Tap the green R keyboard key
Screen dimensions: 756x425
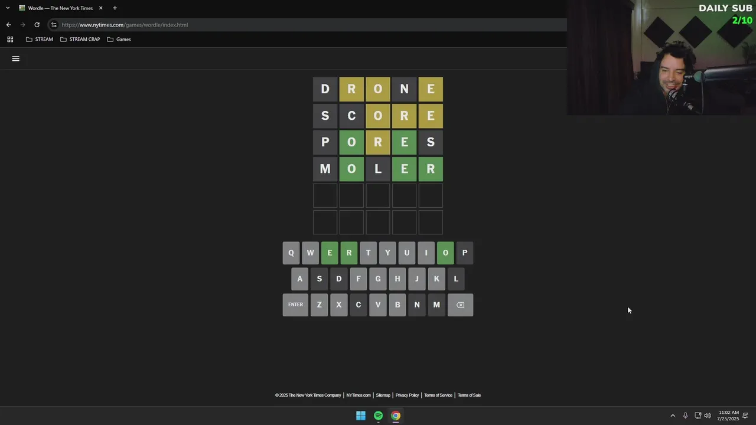(348, 253)
